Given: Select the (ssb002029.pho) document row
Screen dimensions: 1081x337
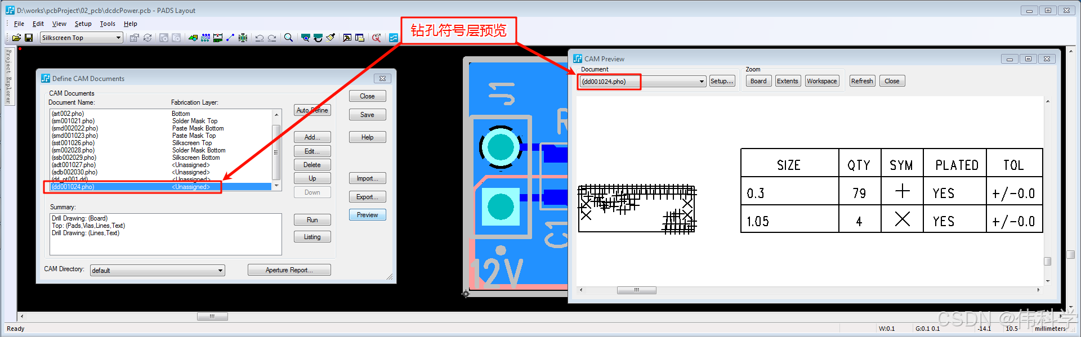Looking at the screenshot, I should 160,158.
